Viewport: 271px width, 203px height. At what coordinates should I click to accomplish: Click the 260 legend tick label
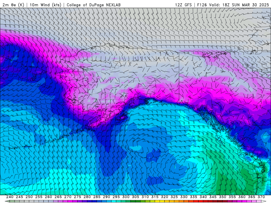tap(48, 197)
